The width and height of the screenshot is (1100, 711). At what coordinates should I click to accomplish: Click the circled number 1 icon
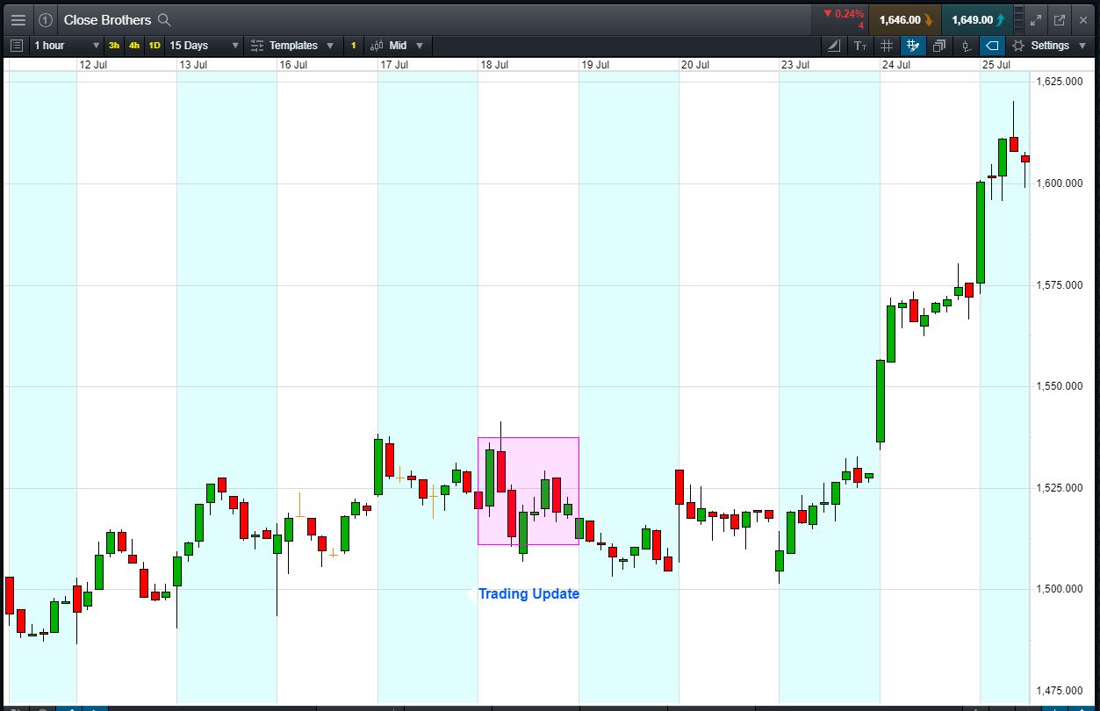coord(46,19)
